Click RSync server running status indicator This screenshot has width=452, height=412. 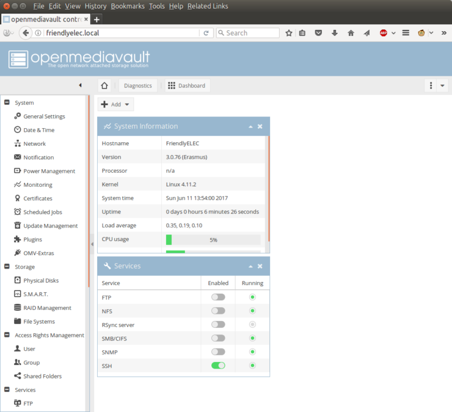(252, 324)
